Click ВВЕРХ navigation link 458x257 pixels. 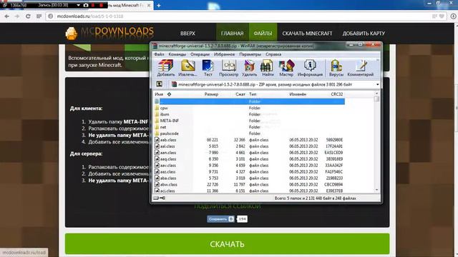click(187, 34)
